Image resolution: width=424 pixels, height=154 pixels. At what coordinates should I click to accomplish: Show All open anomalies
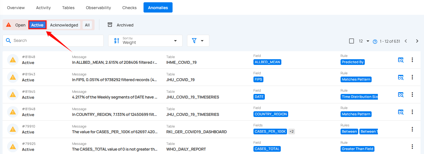(87, 25)
